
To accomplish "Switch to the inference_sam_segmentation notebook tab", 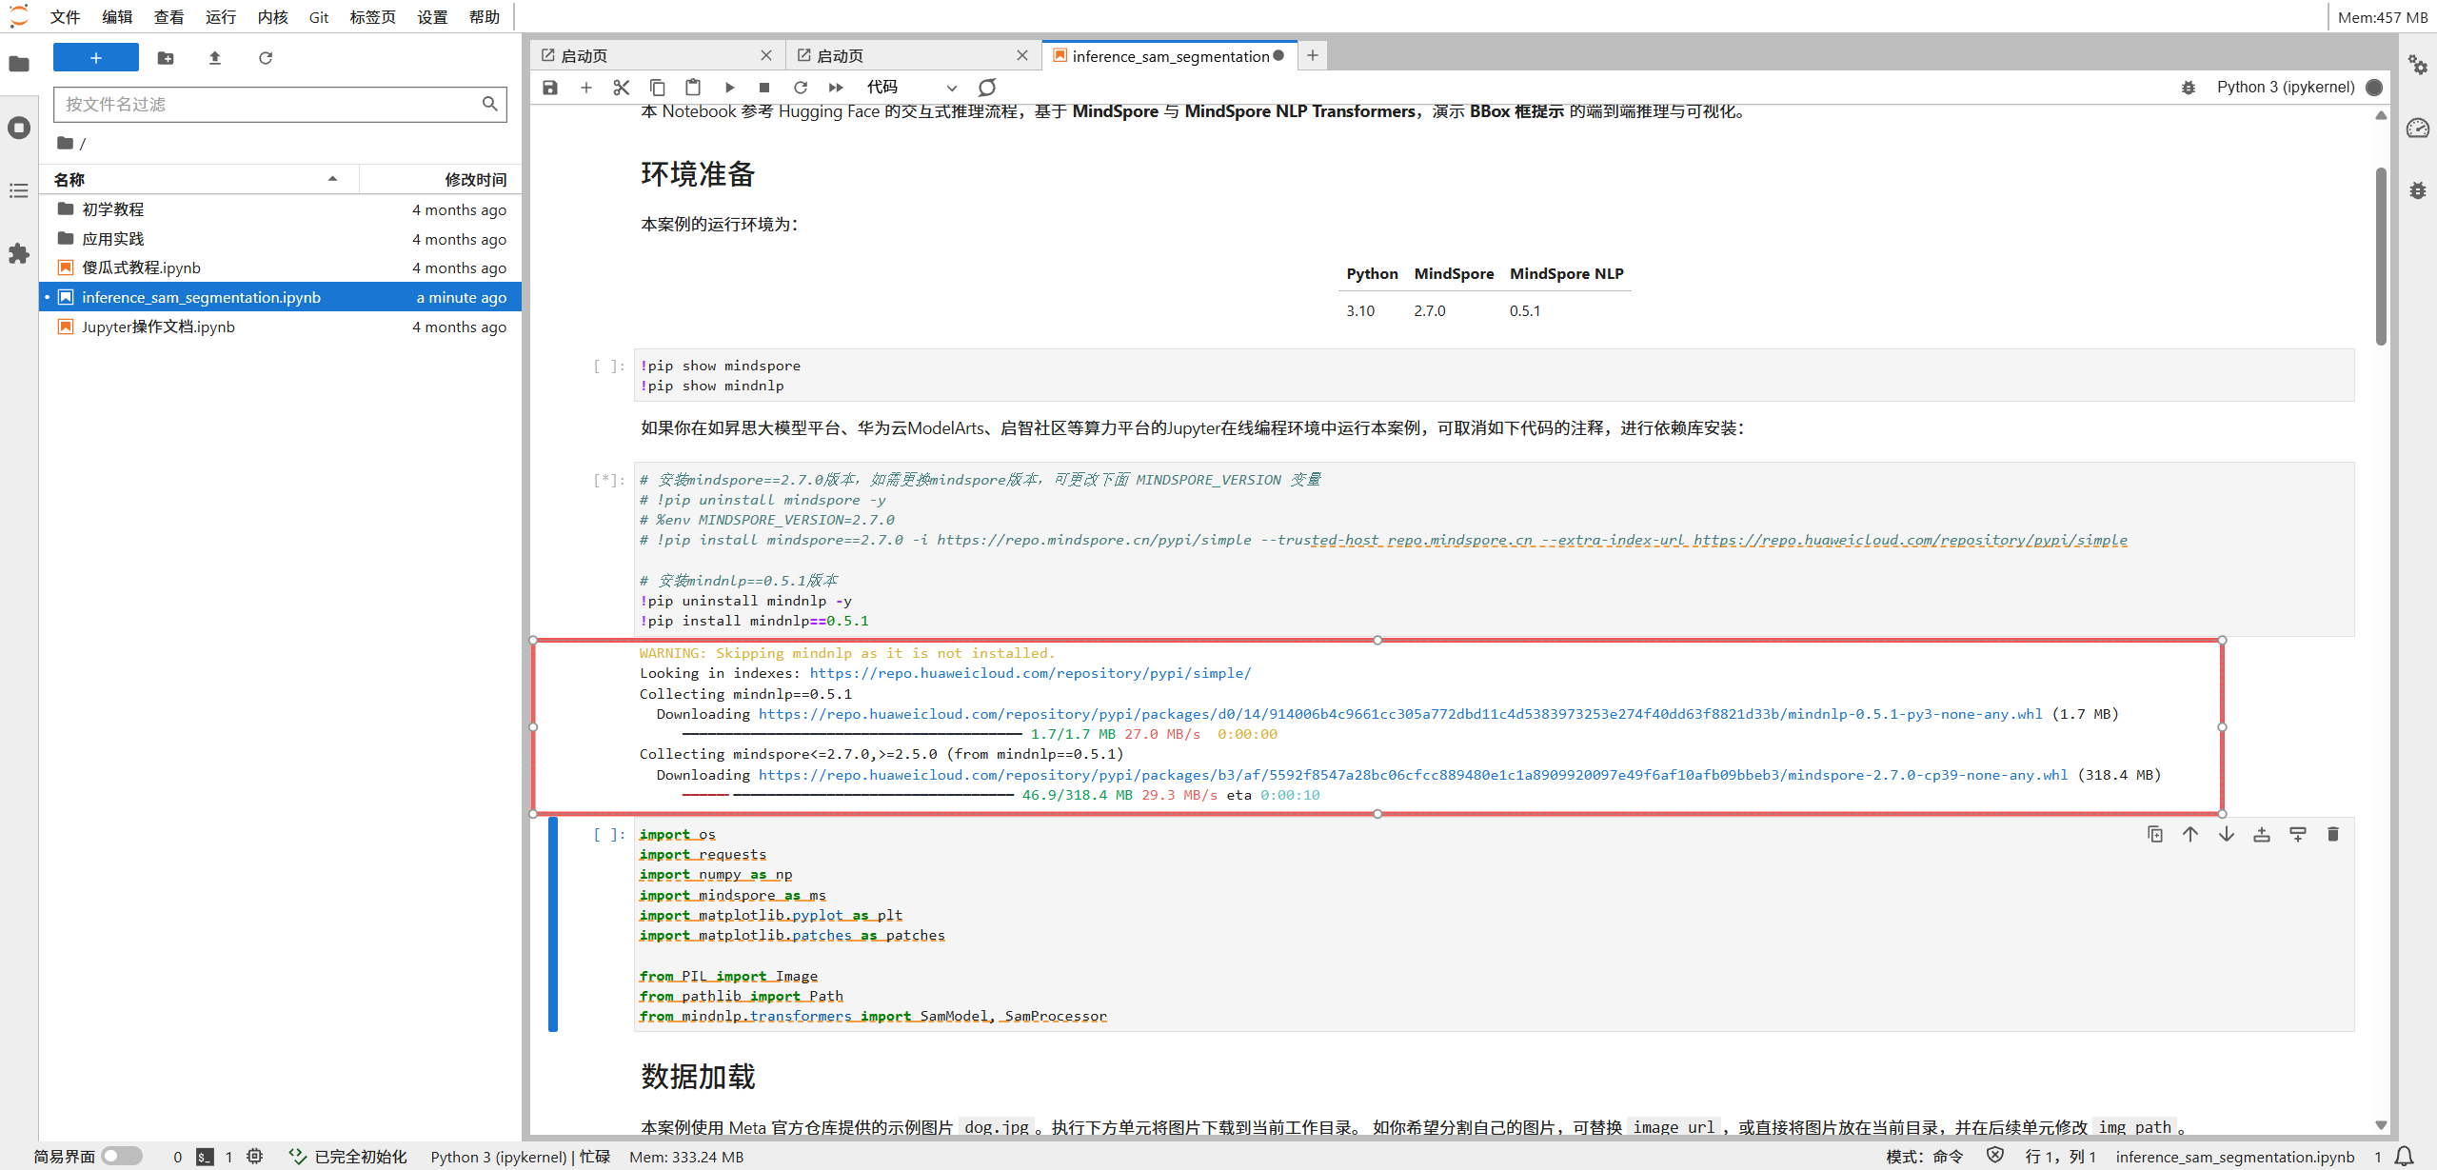I will [x=1170, y=56].
